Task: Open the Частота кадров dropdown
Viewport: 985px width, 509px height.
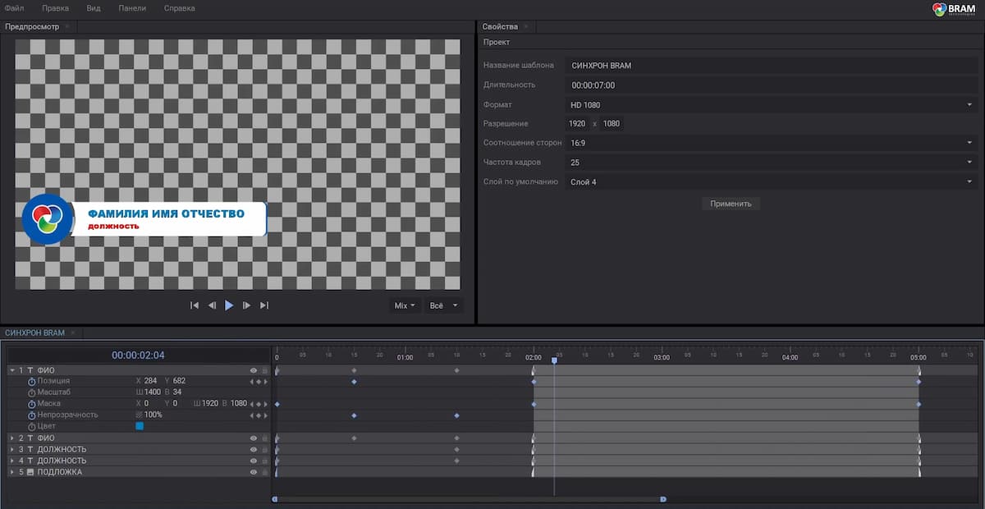Action: tap(771, 163)
